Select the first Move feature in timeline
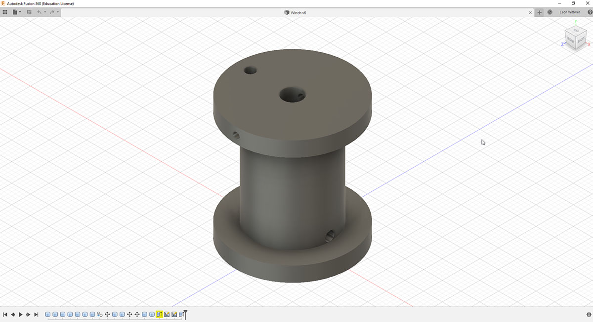Screen dimensions: 593x322 point(107,315)
